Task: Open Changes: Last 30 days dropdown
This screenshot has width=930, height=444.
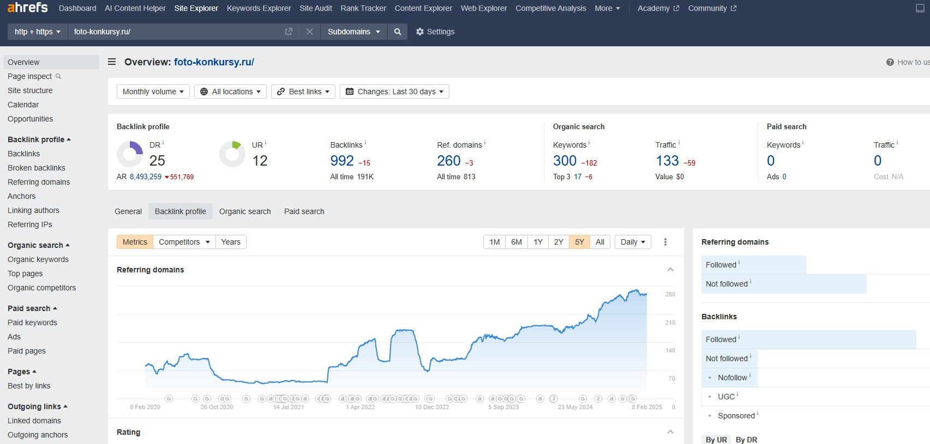Action: (x=394, y=92)
